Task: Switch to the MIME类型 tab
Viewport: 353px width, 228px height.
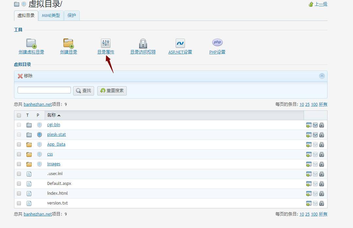Action: click(x=51, y=15)
